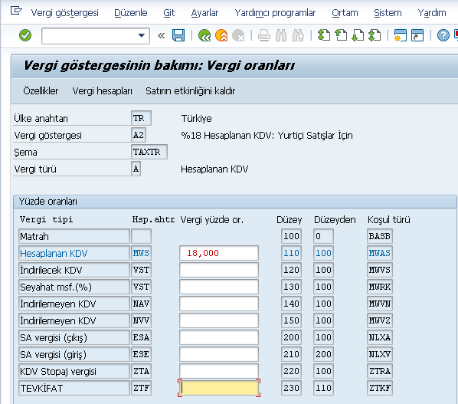Select the Hesaplanan KDV tax type row
This screenshot has width=458, height=404.
[74, 253]
